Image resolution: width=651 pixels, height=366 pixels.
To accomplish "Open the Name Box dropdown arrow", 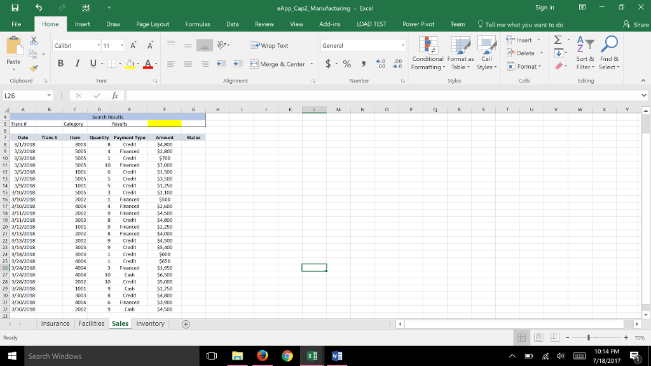I will point(49,95).
